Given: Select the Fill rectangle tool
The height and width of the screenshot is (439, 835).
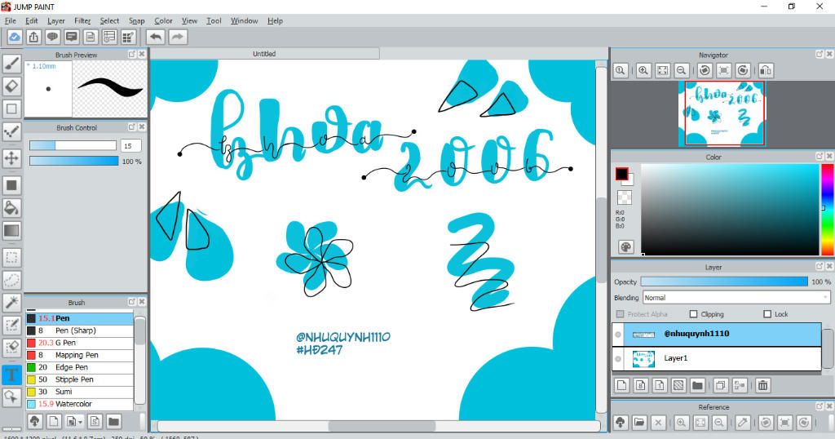Looking at the screenshot, I should click(x=11, y=185).
